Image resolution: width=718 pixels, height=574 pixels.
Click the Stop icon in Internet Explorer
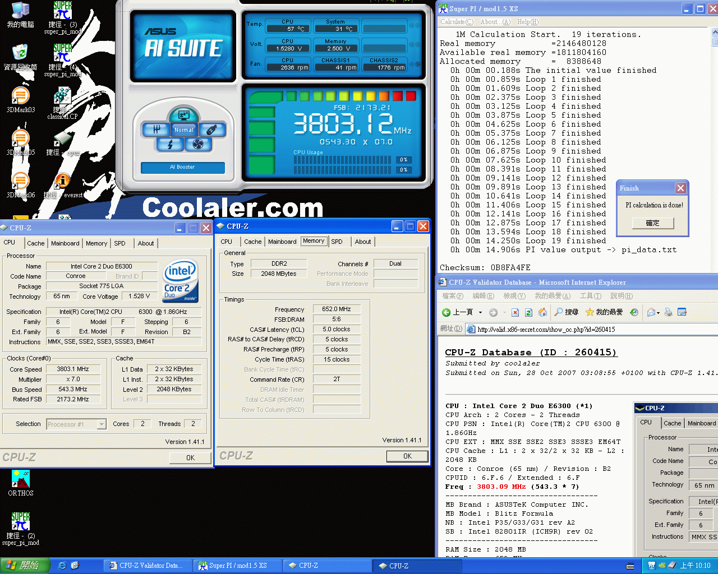pyautogui.click(x=515, y=312)
